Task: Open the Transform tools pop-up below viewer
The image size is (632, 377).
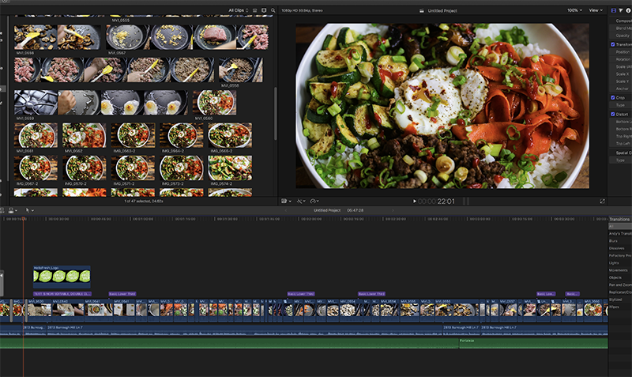Action: coord(286,201)
